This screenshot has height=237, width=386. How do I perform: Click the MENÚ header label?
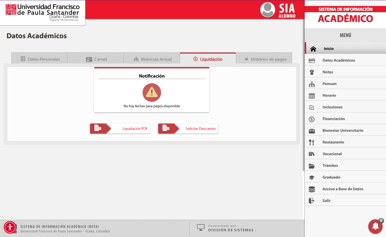(346, 35)
